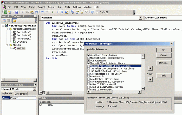Viewport: 182px width, 115px height.
Task: Click the Copy icon in the toolbar
Action: click(x=27, y=12)
